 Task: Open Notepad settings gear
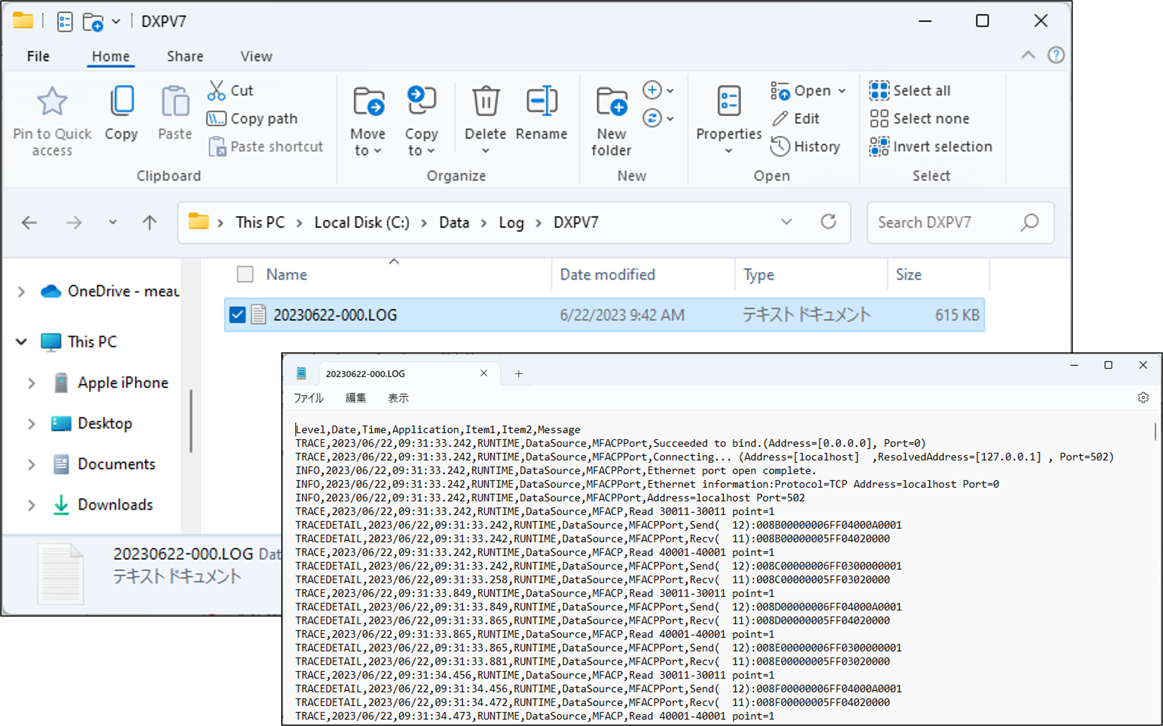coord(1143,398)
